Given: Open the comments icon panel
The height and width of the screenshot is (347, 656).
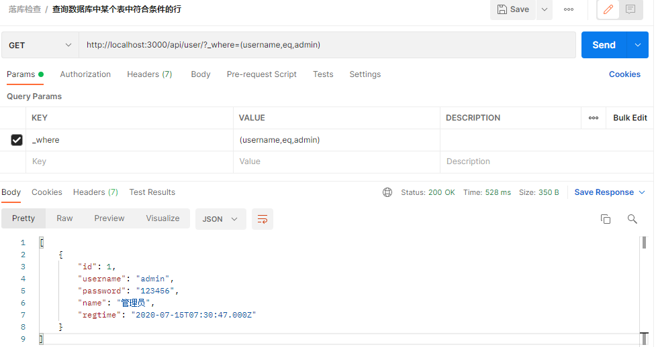Looking at the screenshot, I should pyautogui.click(x=630, y=9).
